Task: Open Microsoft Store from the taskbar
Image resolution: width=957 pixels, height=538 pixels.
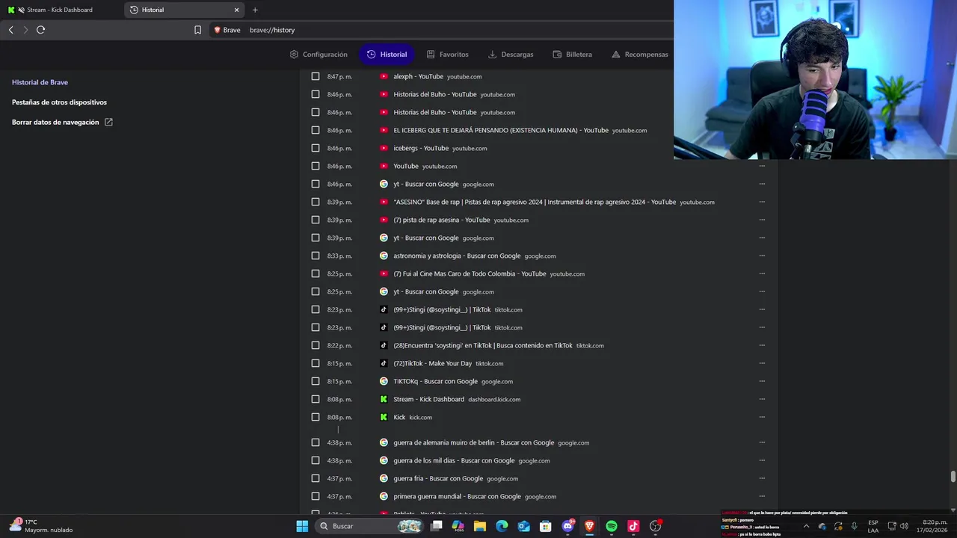Action: pyautogui.click(x=546, y=526)
